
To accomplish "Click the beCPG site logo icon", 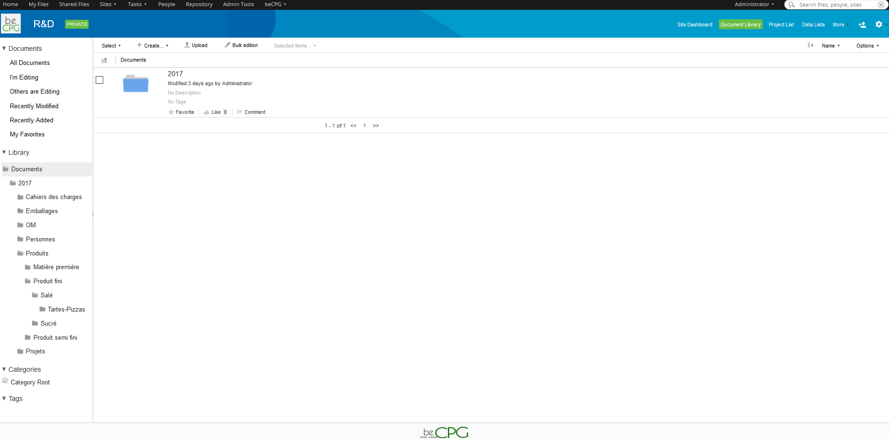I will (x=11, y=24).
